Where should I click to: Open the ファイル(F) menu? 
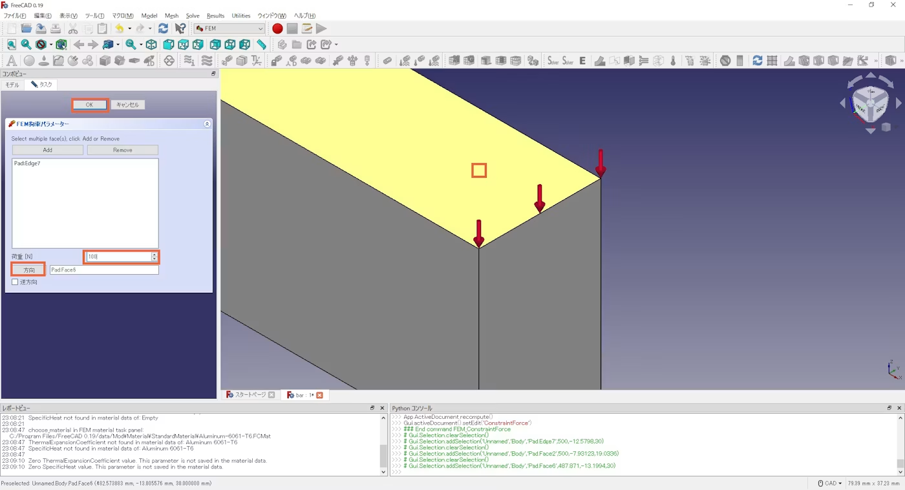coord(15,16)
